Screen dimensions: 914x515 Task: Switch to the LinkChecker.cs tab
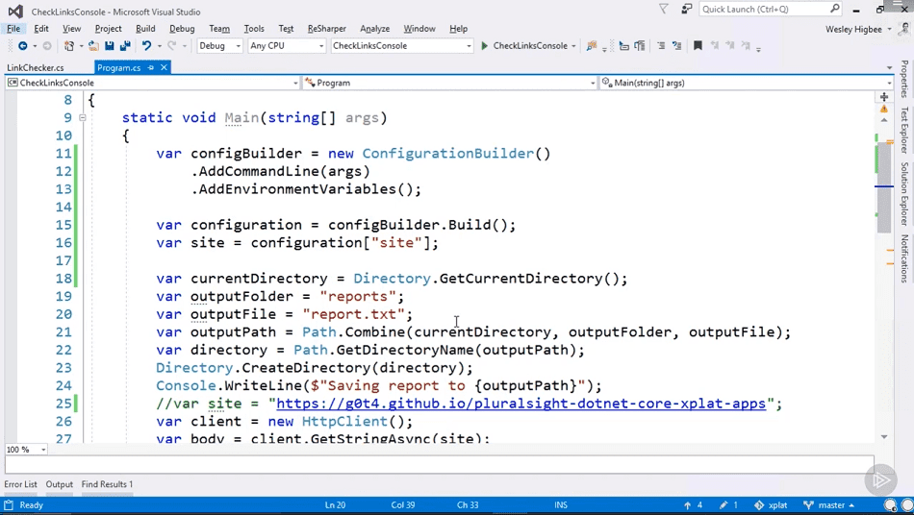(x=35, y=67)
